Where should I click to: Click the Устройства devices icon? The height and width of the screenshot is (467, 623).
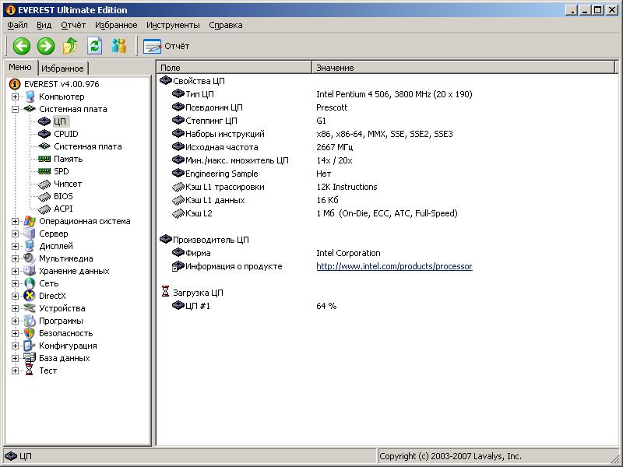(30, 308)
